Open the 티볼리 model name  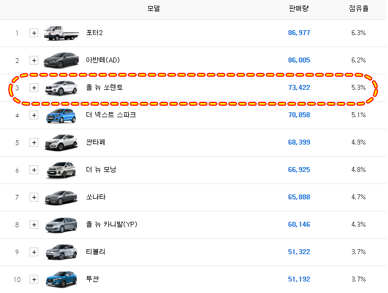pos(96,251)
